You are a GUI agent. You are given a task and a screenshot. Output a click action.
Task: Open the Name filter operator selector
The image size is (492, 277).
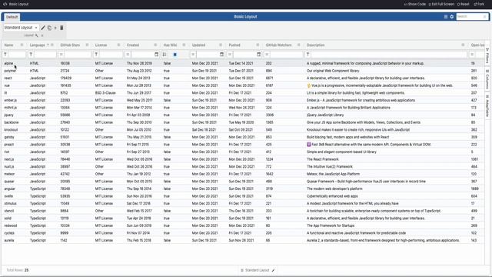tap(5, 55)
